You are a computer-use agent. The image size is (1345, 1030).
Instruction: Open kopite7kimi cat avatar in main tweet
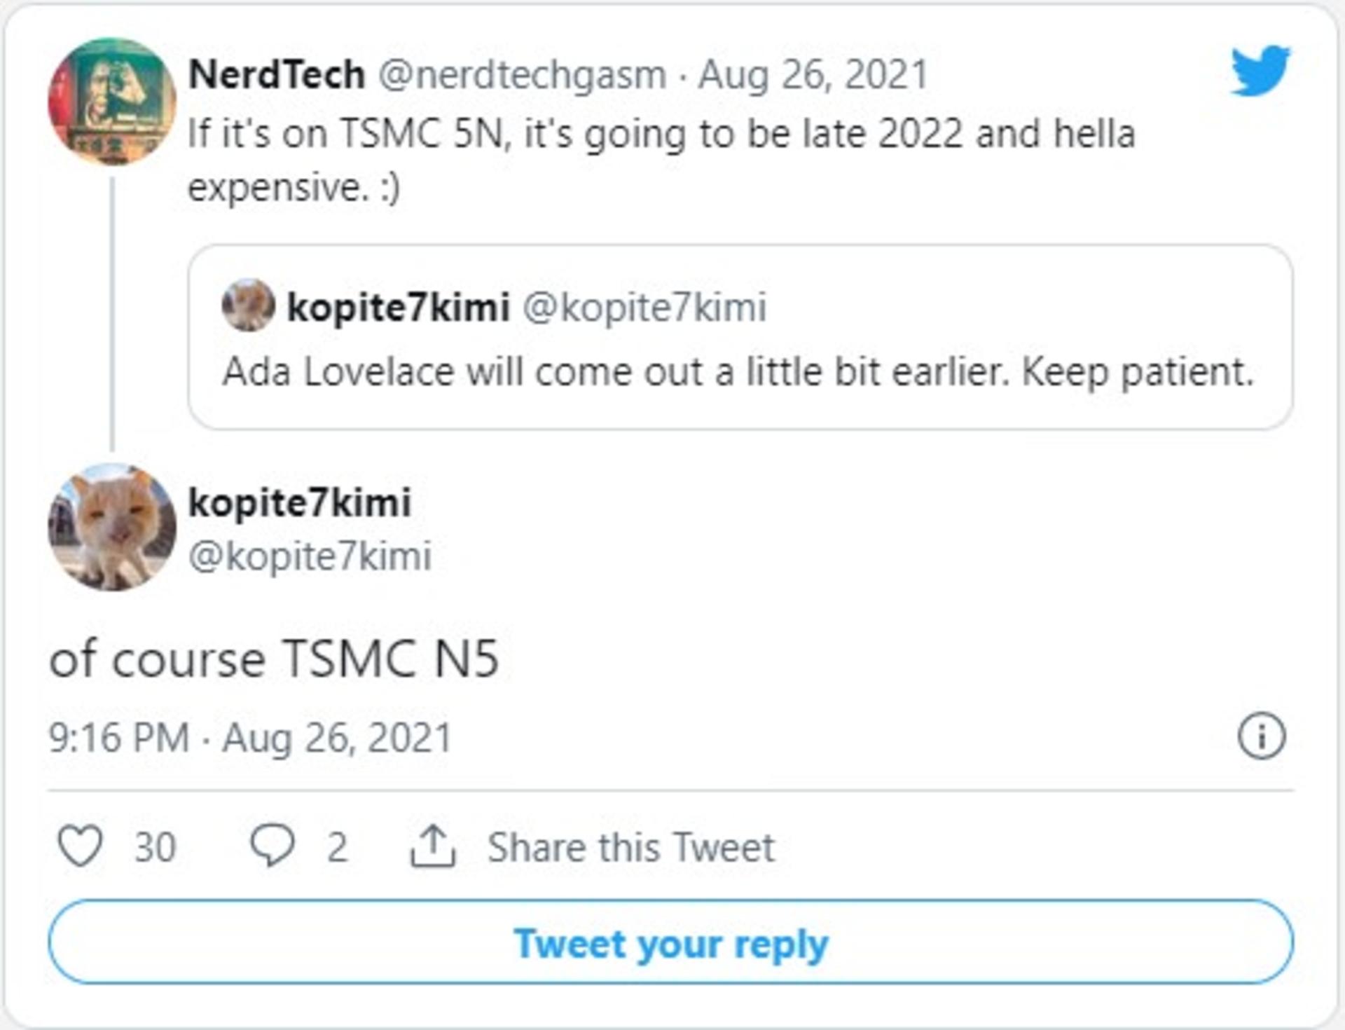[x=112, y=526]
